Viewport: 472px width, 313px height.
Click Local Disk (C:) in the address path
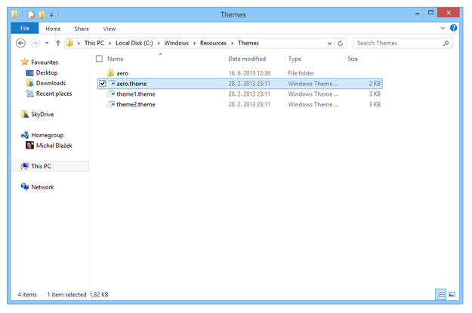click(134, 43)
